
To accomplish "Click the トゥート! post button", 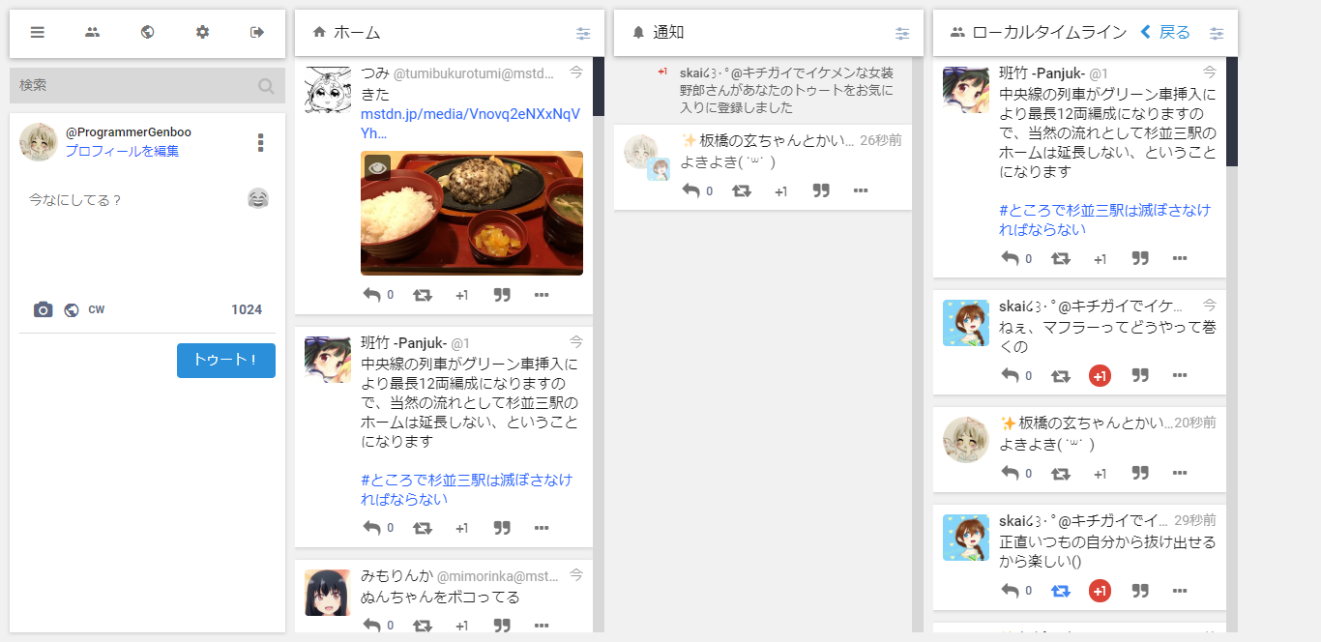I will point(226,360).
